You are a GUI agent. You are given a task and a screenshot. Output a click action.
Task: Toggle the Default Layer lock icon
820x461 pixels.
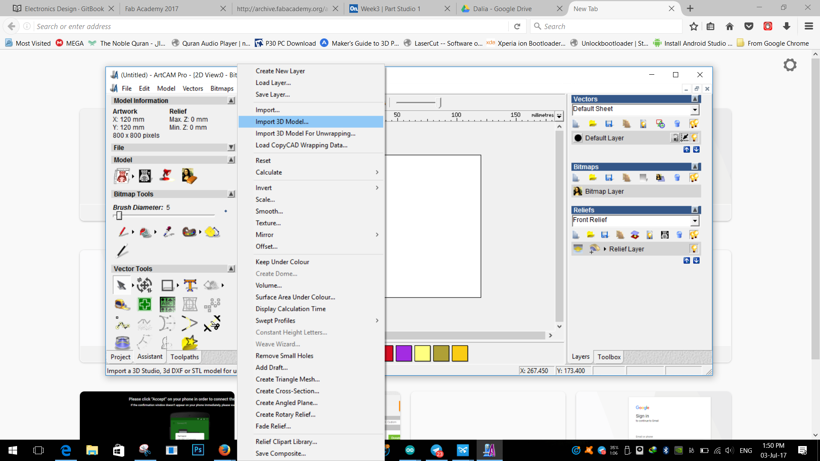675,138
